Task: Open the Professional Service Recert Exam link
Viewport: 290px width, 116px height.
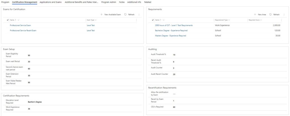Action: tap(23, 30)
